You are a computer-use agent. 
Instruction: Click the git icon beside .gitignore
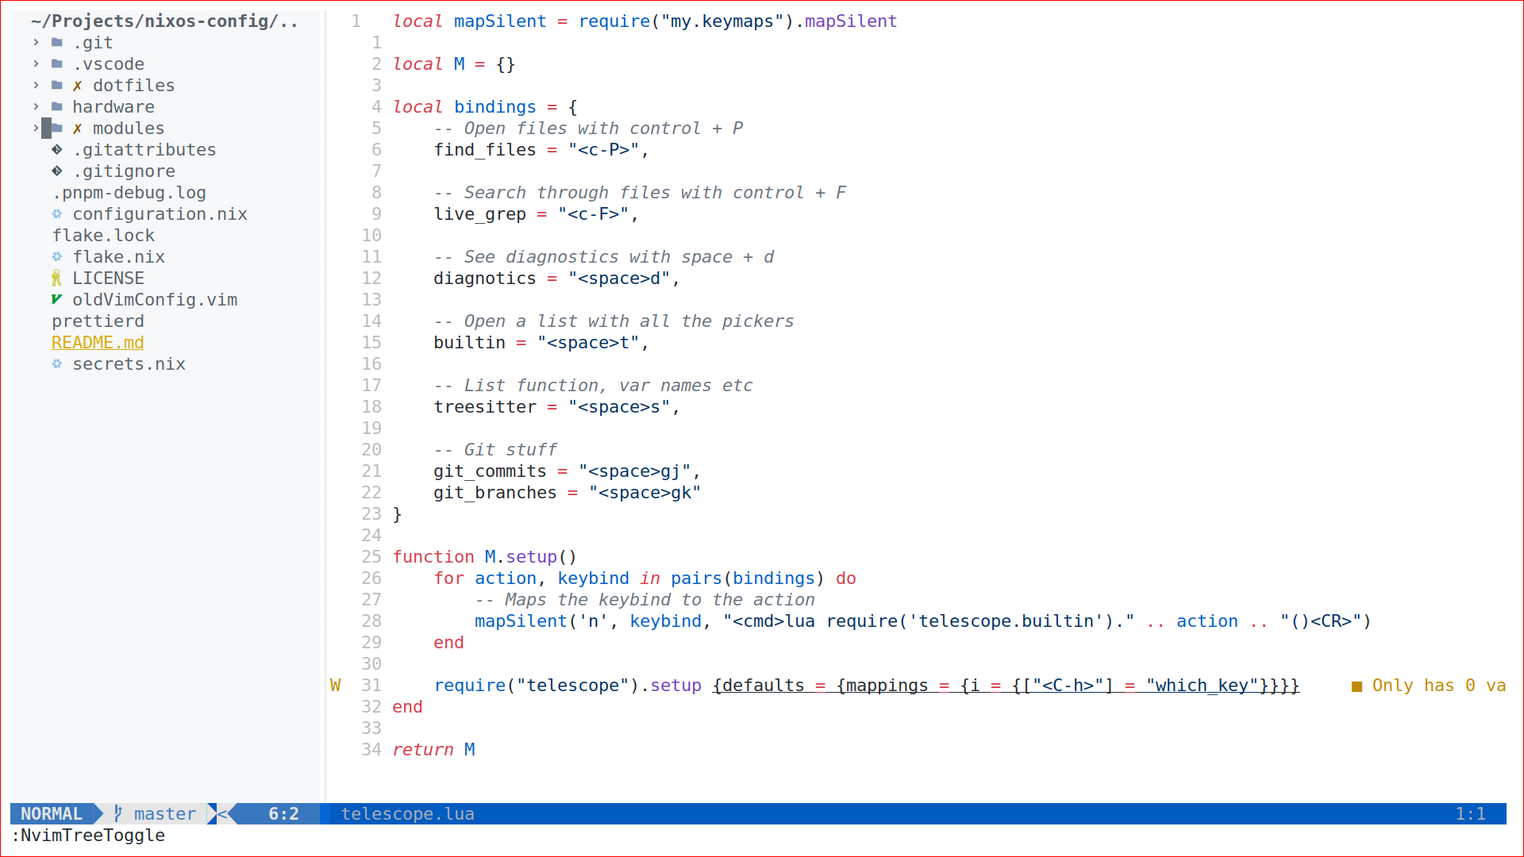click(57, 171)
